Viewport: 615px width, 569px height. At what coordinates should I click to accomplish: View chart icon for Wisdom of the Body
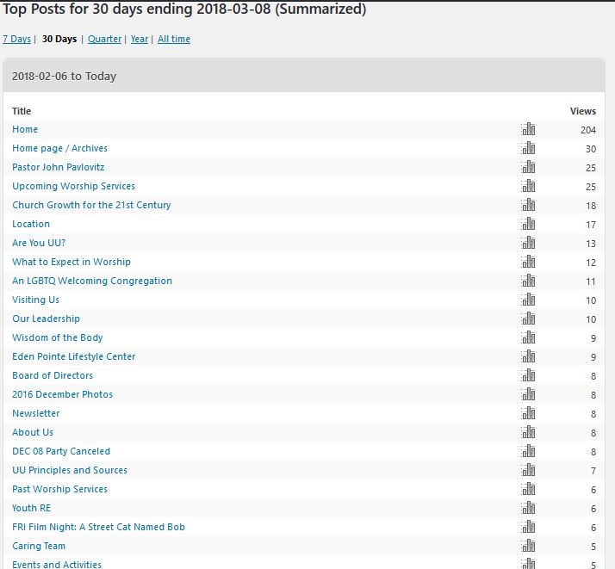click(x=528, y=337)
